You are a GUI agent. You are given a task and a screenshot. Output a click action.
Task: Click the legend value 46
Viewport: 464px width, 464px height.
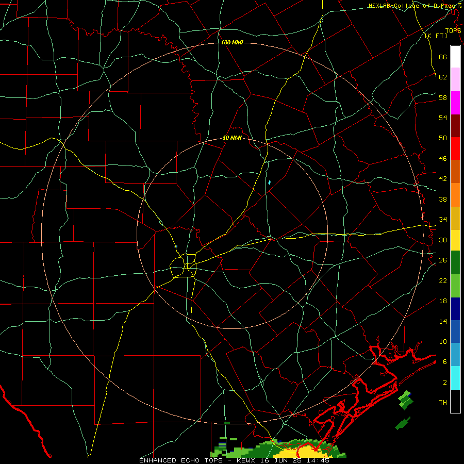(x=443, y=159)
